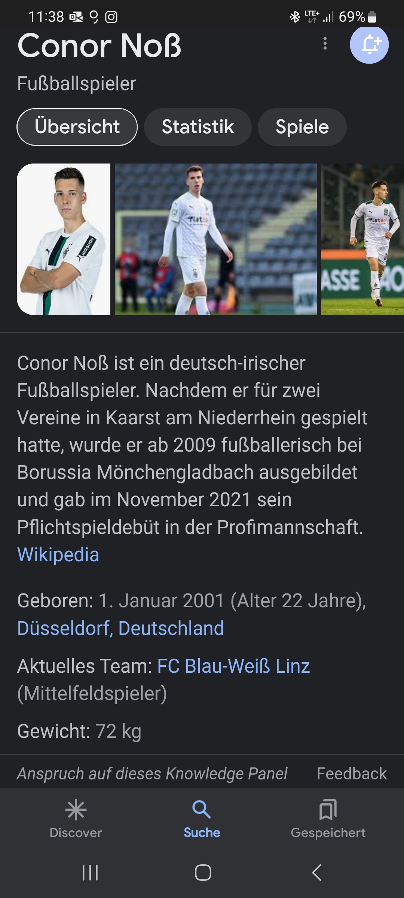Open the arms-crossed portrait photo

pos(64,239)
